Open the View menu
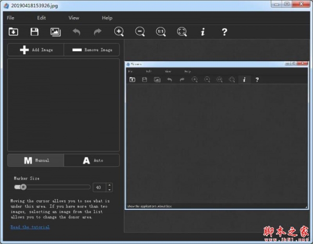This screenshot has height=244, width=313. pos(74,18)
